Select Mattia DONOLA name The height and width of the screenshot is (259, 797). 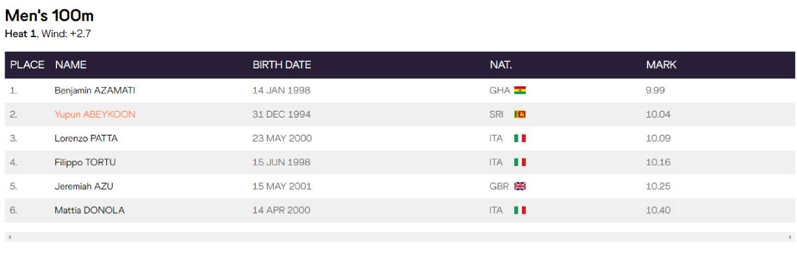pos(89,211)
